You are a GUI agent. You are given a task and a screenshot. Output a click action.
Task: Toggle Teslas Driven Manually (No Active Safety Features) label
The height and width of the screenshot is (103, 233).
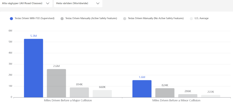click(x=156, y=18)
